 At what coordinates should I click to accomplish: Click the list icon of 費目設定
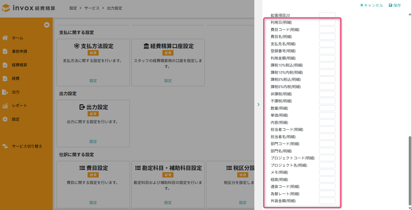(x=82, y=168)
